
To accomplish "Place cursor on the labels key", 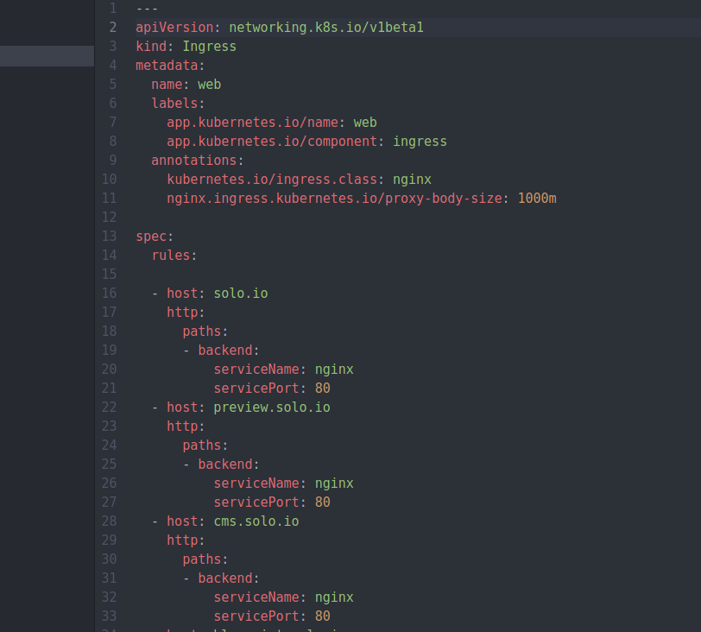I will click(x=174, y=104).
